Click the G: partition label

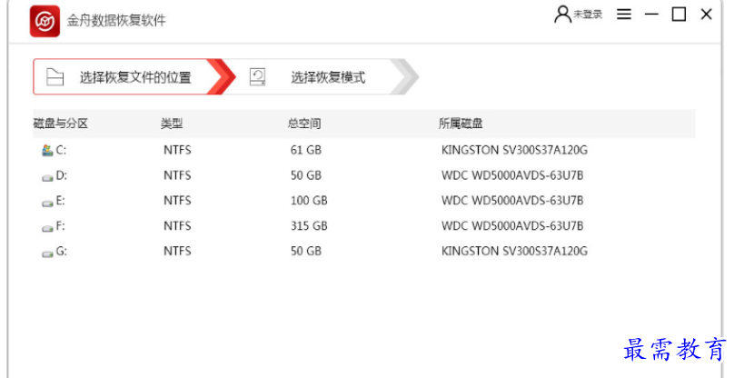pyautogui.click(x=62, y=252)
